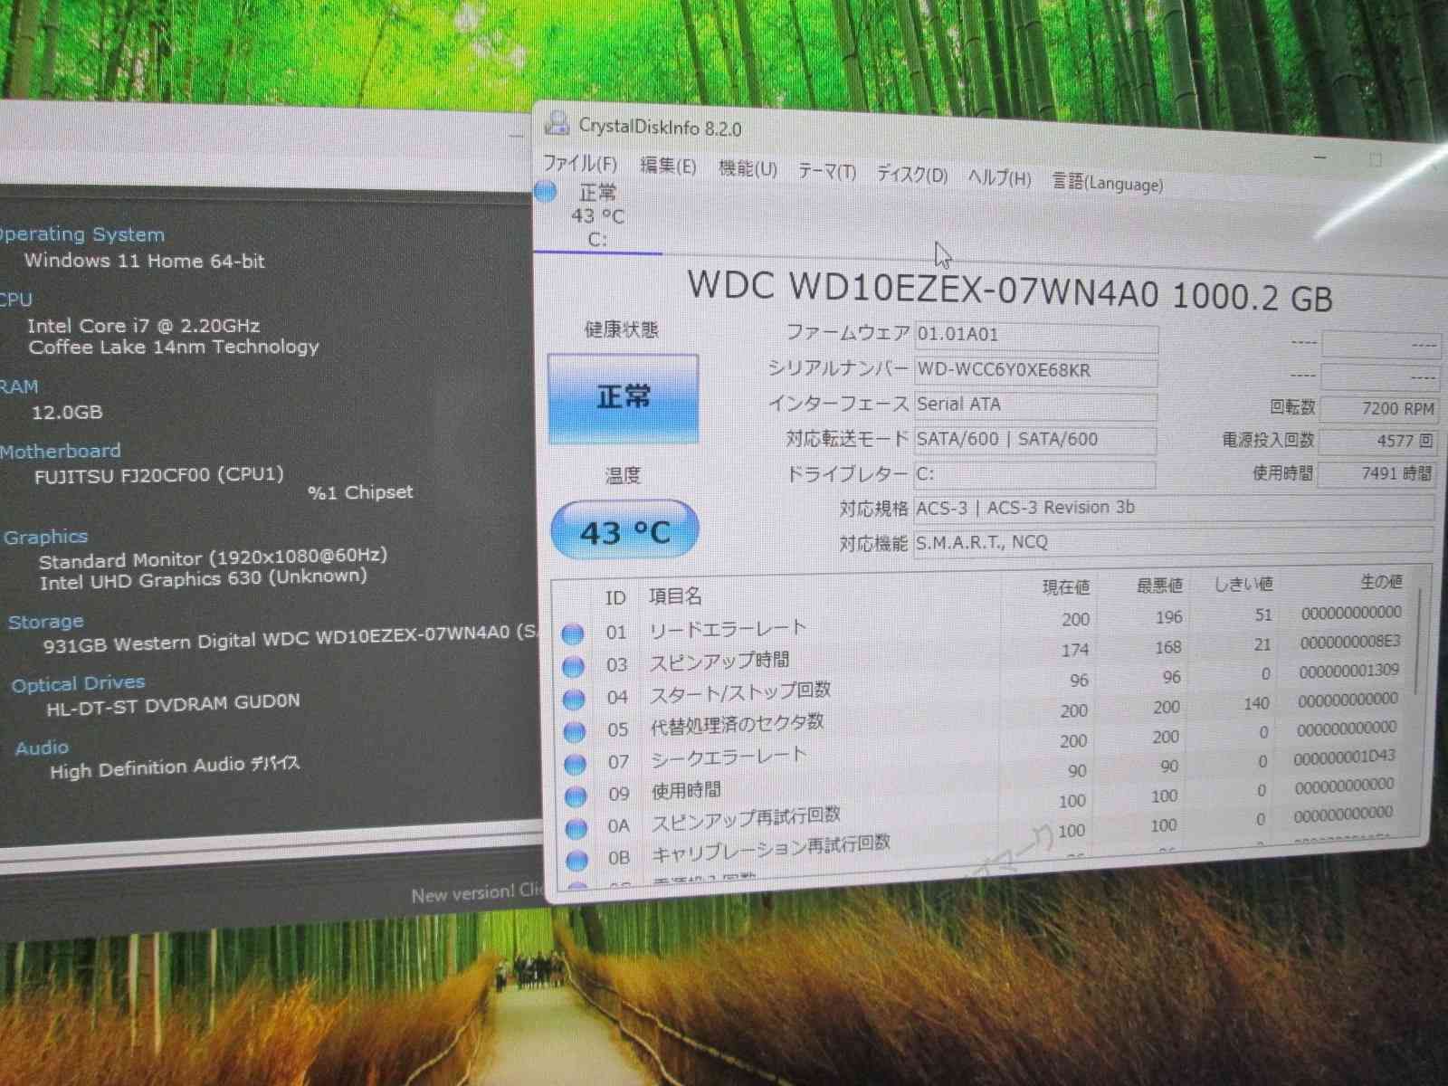Open the ディスク(D) disk selection dropdown
Image resolution: width=1448 pixels, height=1086 pixels.
(x=911, y=175)
